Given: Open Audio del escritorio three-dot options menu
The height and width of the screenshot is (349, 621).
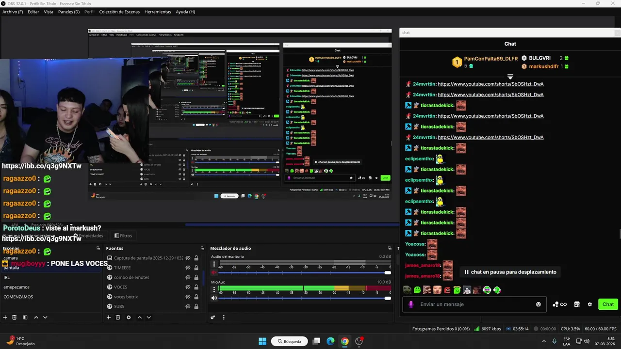Looking at the screenshot, I should [214, 264].
